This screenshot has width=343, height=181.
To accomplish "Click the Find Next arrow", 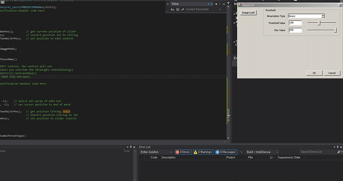I will (x=216, y=4).
